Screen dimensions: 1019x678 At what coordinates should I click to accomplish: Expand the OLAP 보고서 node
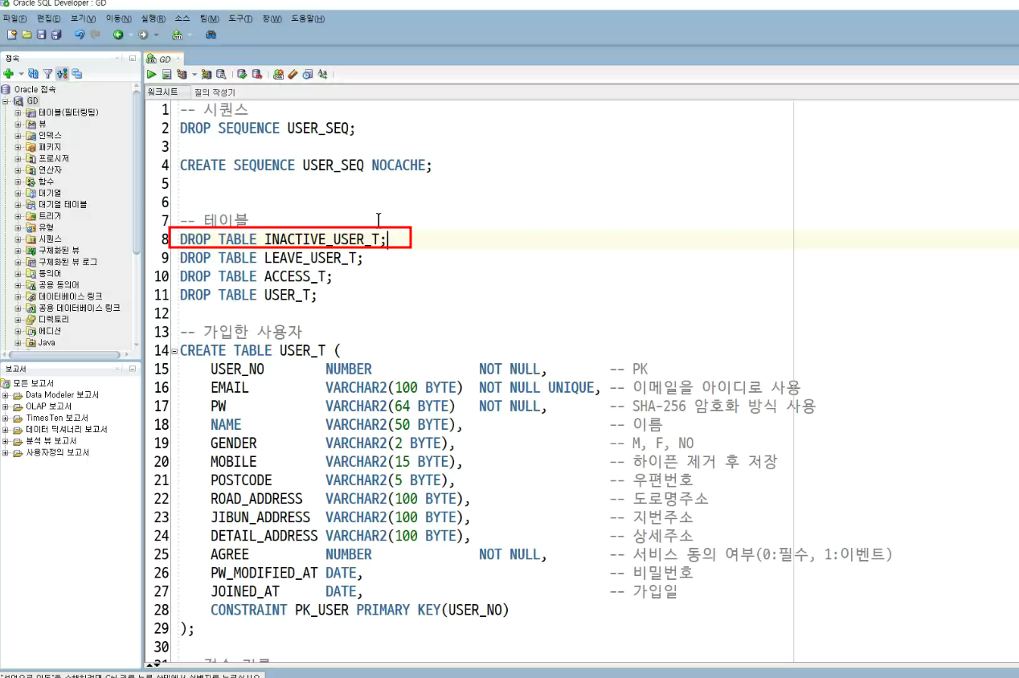coord(6,406)
